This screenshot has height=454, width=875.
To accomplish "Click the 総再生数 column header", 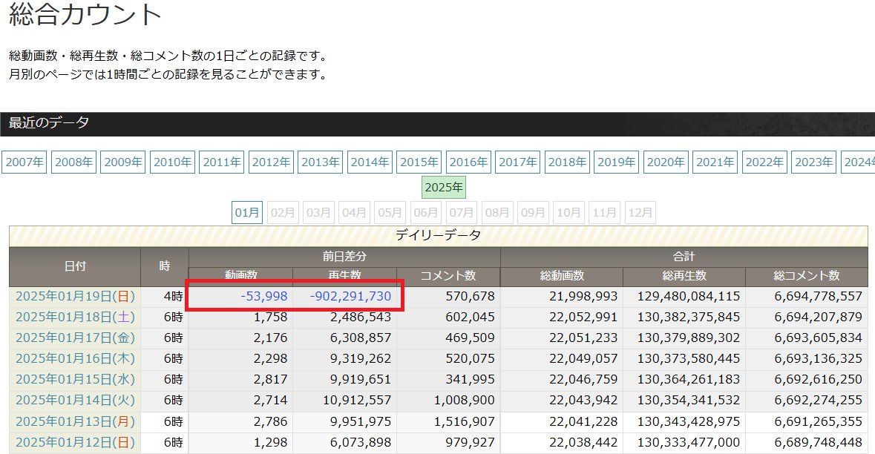I will (684, 275).
